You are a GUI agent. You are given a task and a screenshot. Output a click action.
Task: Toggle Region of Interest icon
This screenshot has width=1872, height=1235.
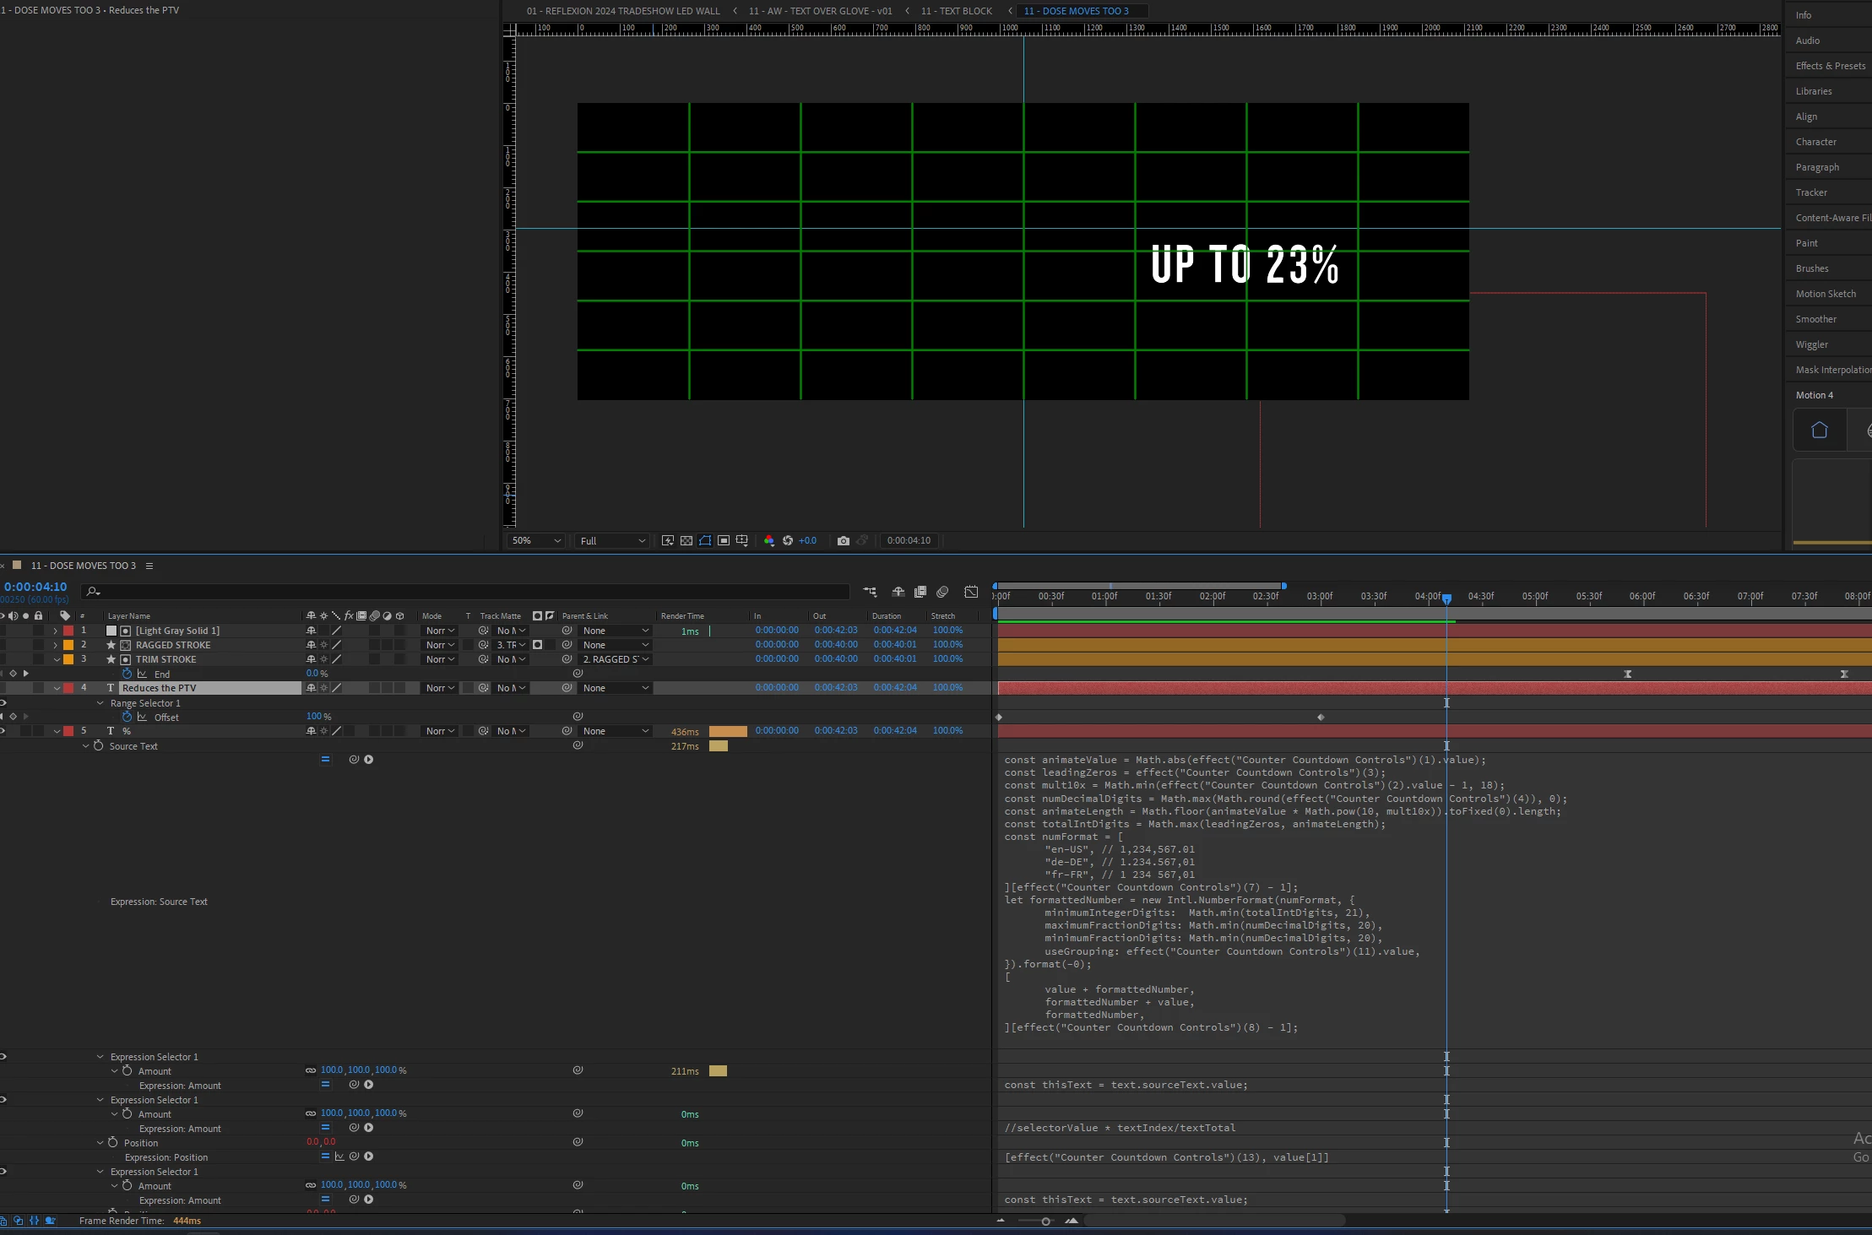[x=724, y=541]
